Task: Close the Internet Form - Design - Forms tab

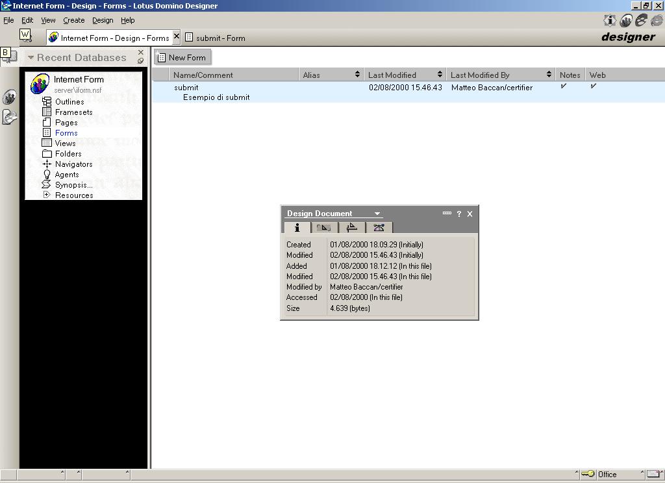Action: pyautogui.click(x=177, y=36)
